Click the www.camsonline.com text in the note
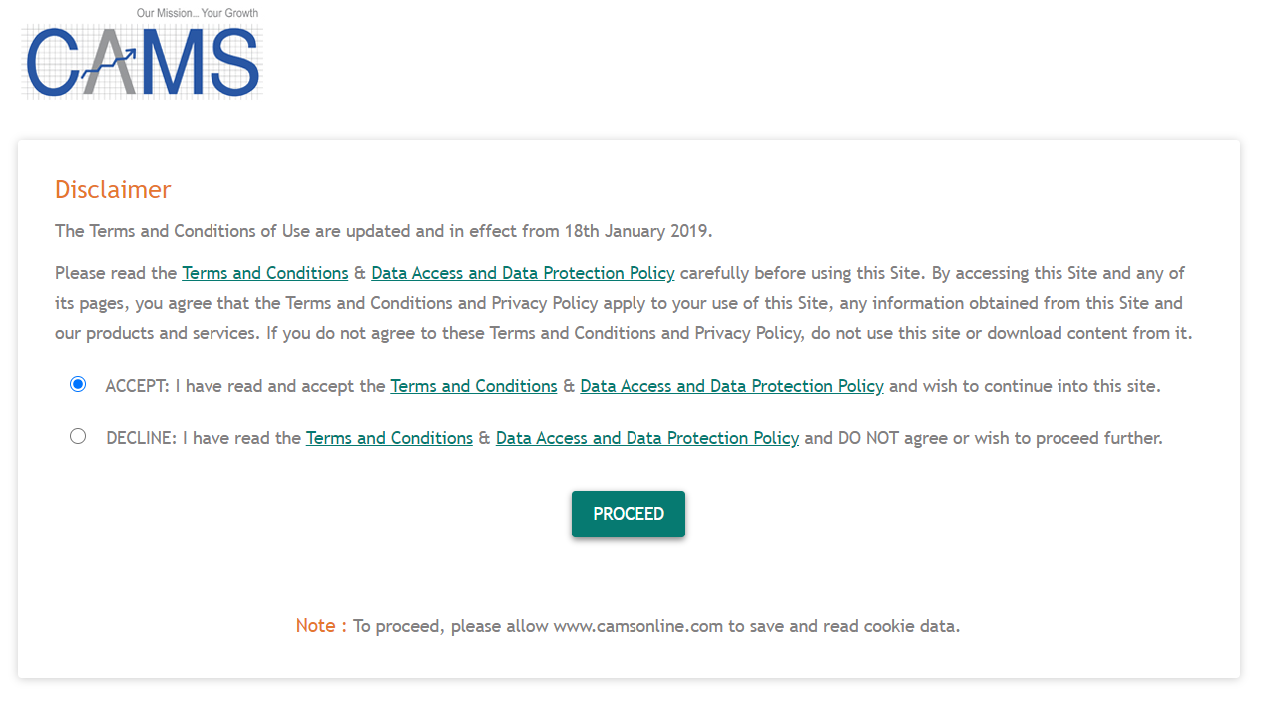1271x713 pixels. click(x=637, y=627)
